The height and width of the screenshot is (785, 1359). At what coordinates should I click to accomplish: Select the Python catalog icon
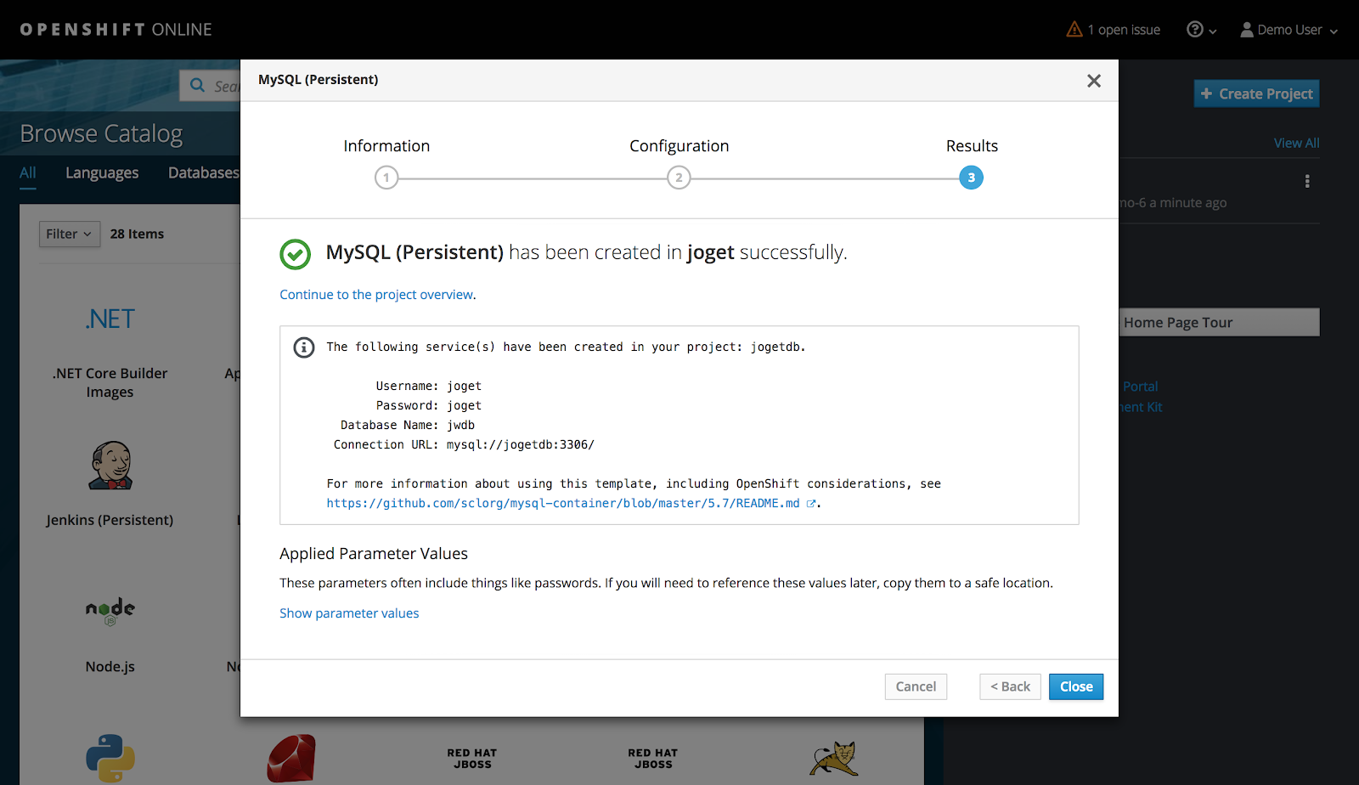[x=110, y=758]
